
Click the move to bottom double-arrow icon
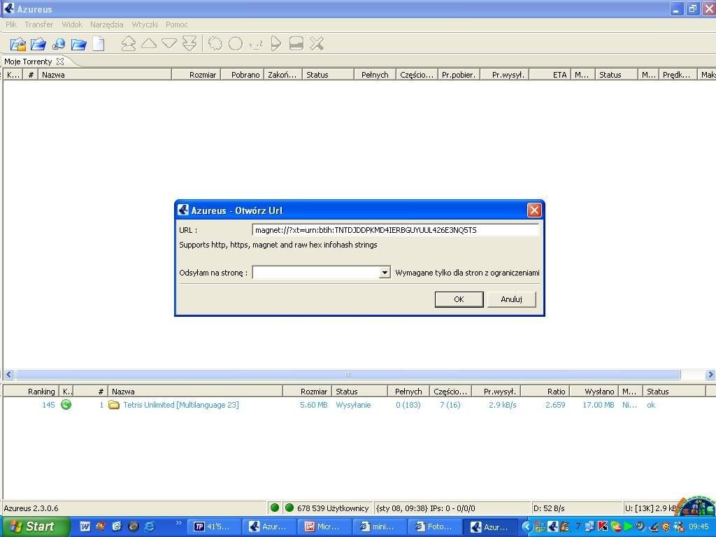(x=189, y=44)
